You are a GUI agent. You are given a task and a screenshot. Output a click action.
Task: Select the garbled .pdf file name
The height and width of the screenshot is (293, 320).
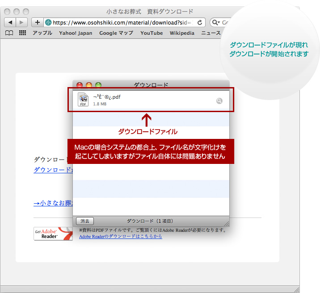pos(107,97)
